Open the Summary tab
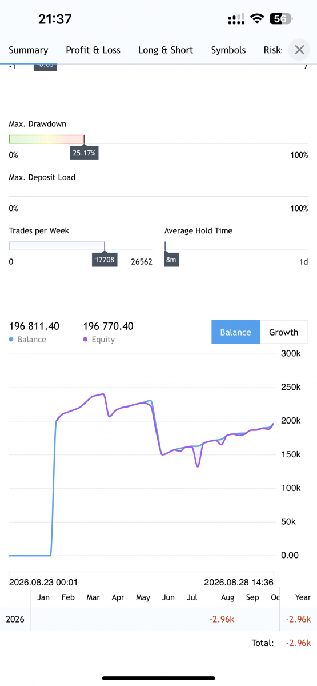 tap(29, 50)
